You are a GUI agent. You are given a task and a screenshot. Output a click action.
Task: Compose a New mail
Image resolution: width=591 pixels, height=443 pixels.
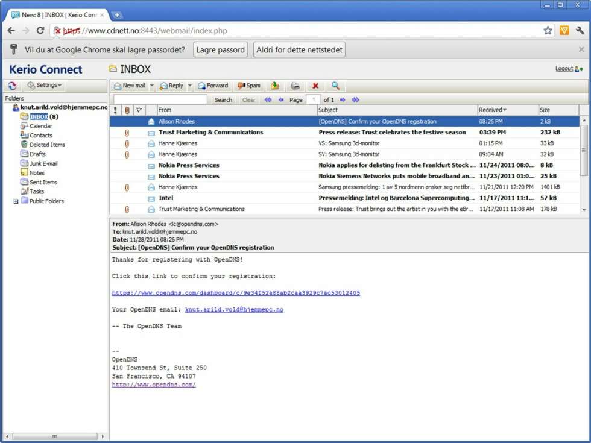(130, 86)
